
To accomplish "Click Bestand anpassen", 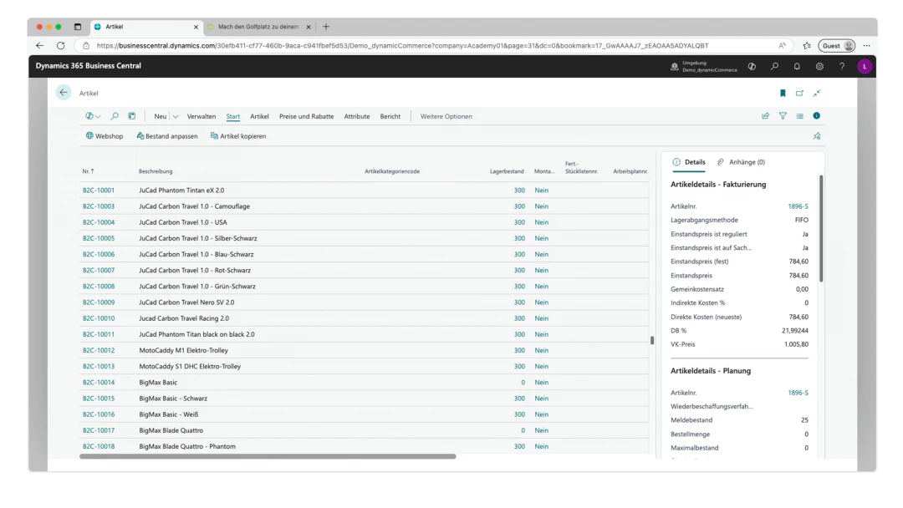I will tap(167, 136).
